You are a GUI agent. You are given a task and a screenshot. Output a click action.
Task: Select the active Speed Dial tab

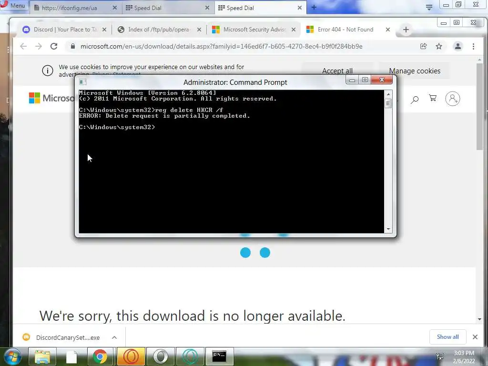pyautogui.click(x=260, y=8)
